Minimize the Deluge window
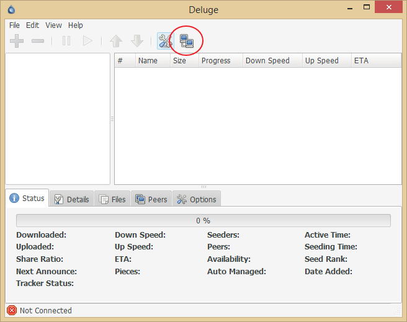The width and height of the screenshot is (407, 322). point(350,8)
